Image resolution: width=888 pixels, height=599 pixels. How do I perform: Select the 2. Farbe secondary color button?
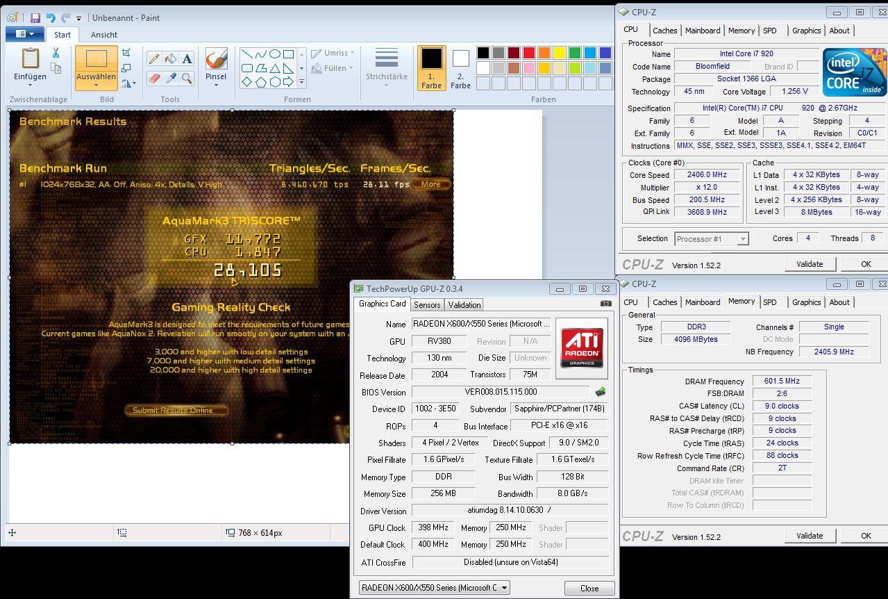pyautogui.click(x=460, y=68)
